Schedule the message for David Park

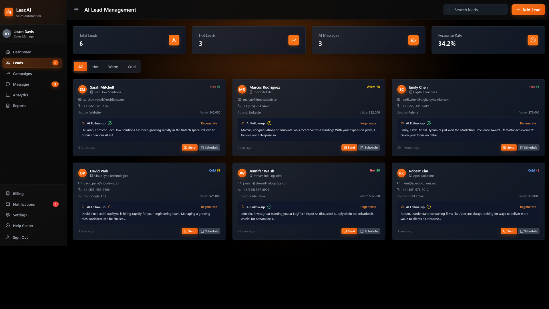click(x=209, y=231)
